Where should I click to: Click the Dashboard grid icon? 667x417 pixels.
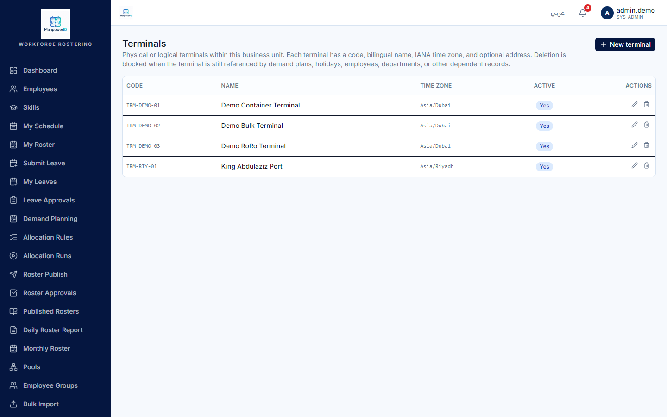pyautogui.click(x=13, y=70)
